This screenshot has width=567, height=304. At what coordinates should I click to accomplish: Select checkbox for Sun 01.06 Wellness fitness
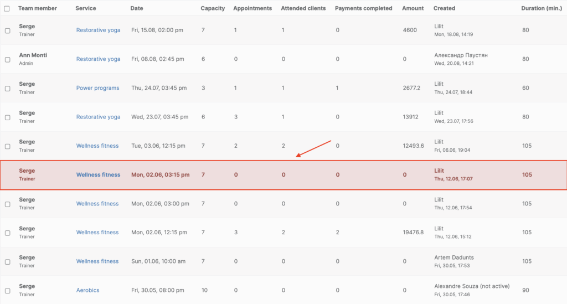click(x=7, y=262)
